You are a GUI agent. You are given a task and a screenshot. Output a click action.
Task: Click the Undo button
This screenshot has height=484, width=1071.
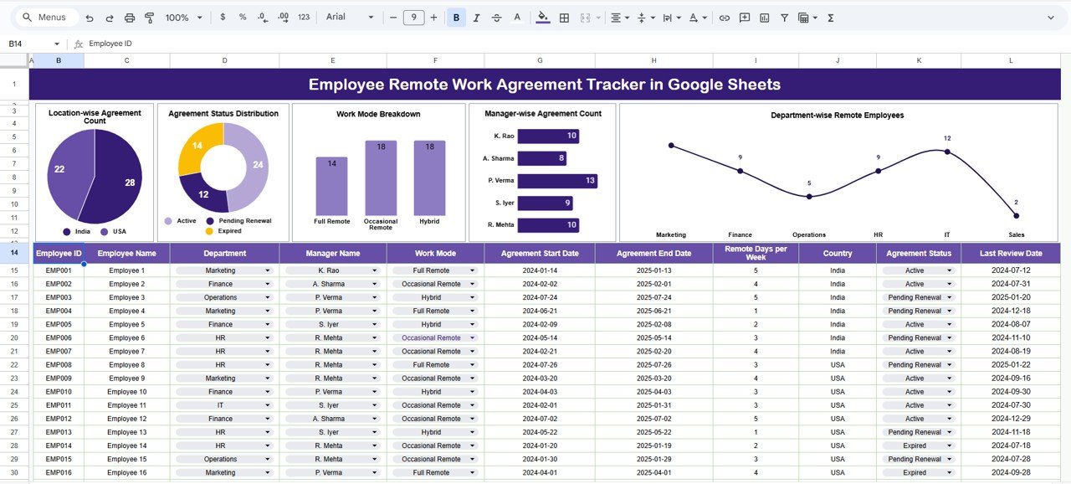point(90,17)
